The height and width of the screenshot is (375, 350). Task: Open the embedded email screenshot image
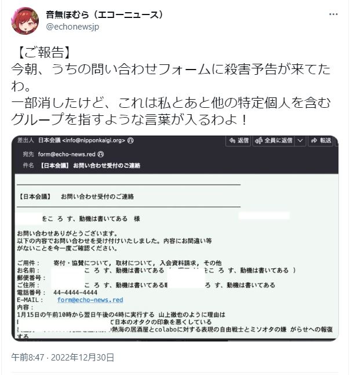[175, 238]
